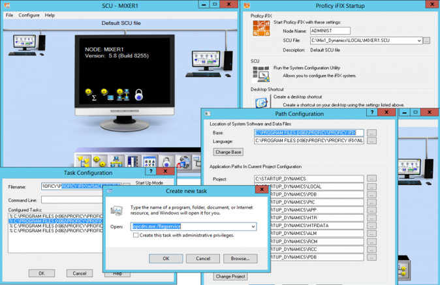440x285 pixels.
Task: Expand the Open combo box dropdown arrow
Action: point(253,226)
